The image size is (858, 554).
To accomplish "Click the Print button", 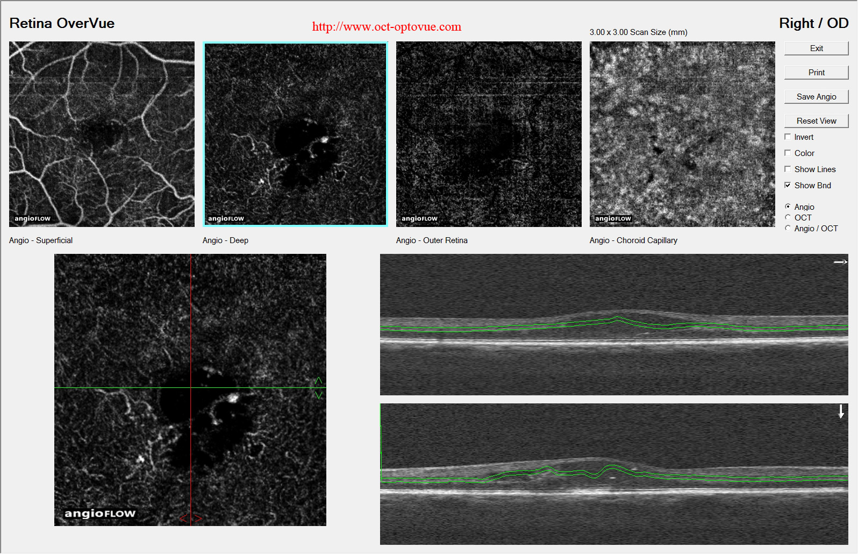I will 816,73.
